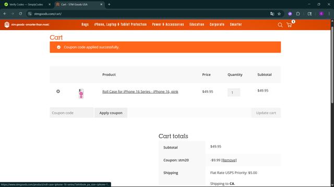Click the Update cart button

[x=266, y=113]
